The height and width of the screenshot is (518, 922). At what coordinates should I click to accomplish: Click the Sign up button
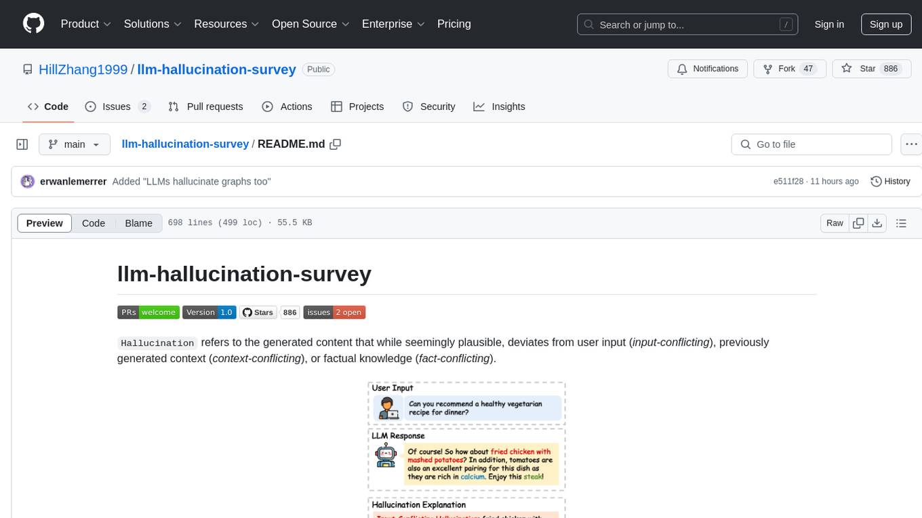(886, 24)
